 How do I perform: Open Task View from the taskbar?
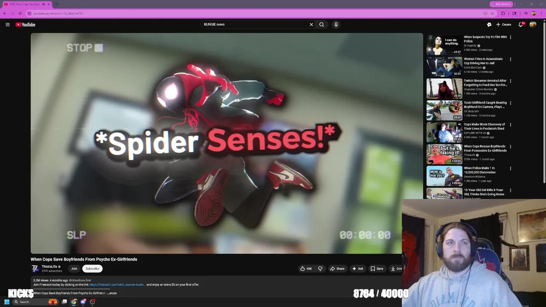[x=64, y=302]
